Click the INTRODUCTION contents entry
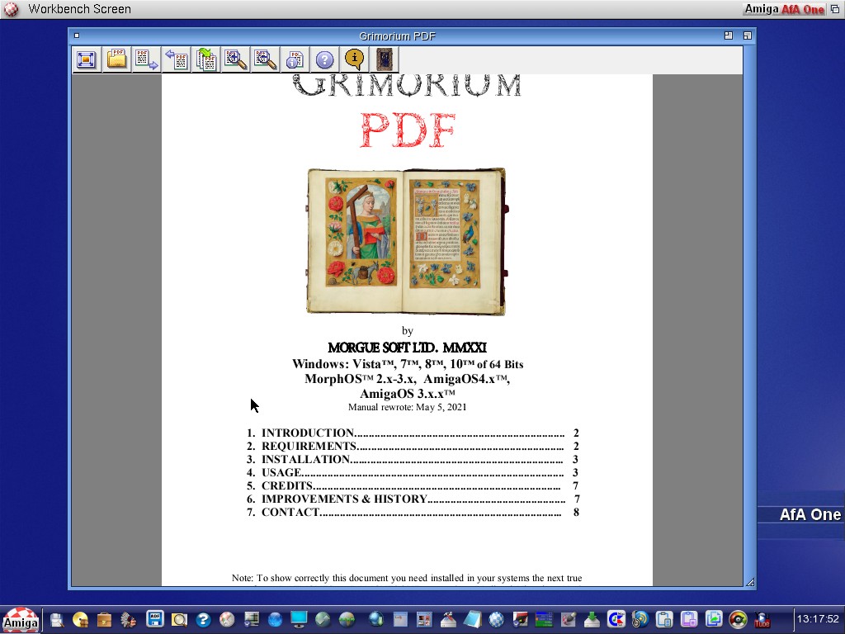 [x=307, y=433]
